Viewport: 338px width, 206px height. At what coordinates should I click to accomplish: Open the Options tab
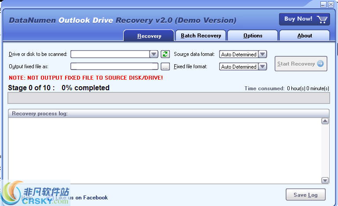coord(253,35)
